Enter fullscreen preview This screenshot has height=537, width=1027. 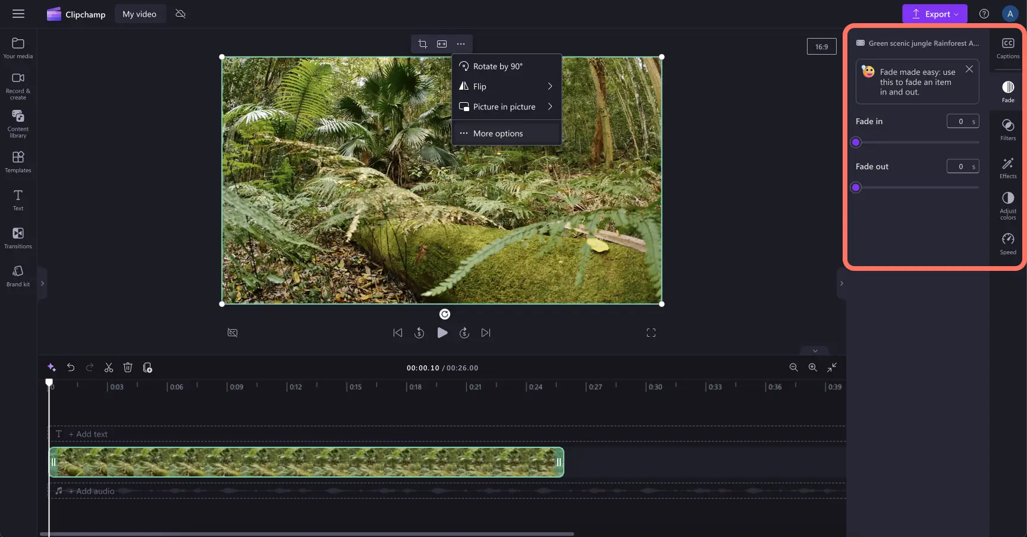coord(651,333)
